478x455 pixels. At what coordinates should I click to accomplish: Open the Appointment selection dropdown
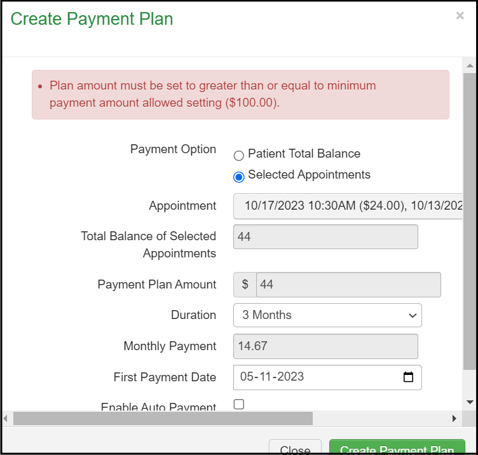(x=348, y=206)
